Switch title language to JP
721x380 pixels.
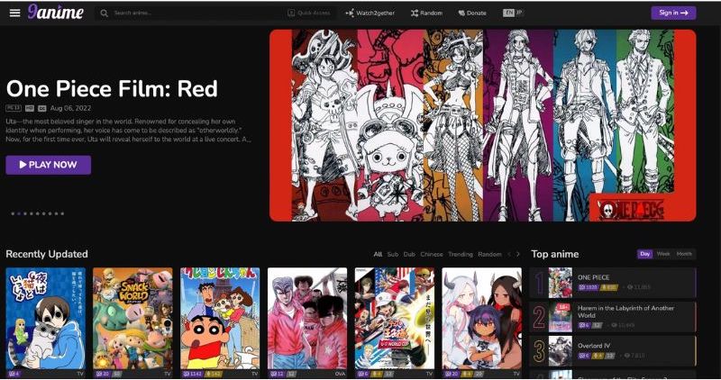(519, 13)
